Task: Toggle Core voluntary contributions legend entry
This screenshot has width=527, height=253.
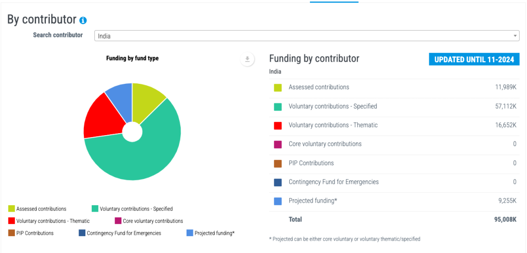Action: click(x=149, y=221)
